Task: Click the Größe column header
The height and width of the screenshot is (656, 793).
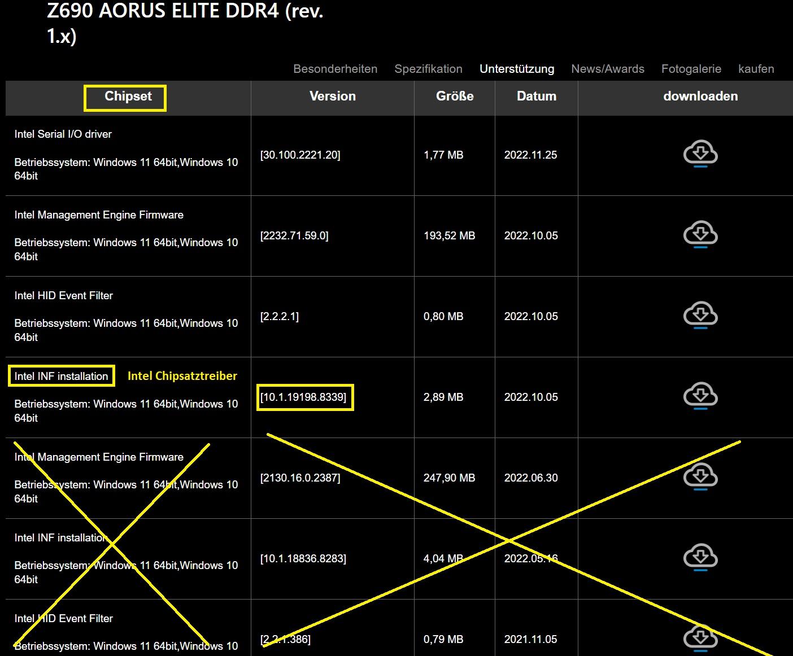Action: [455, 97]
